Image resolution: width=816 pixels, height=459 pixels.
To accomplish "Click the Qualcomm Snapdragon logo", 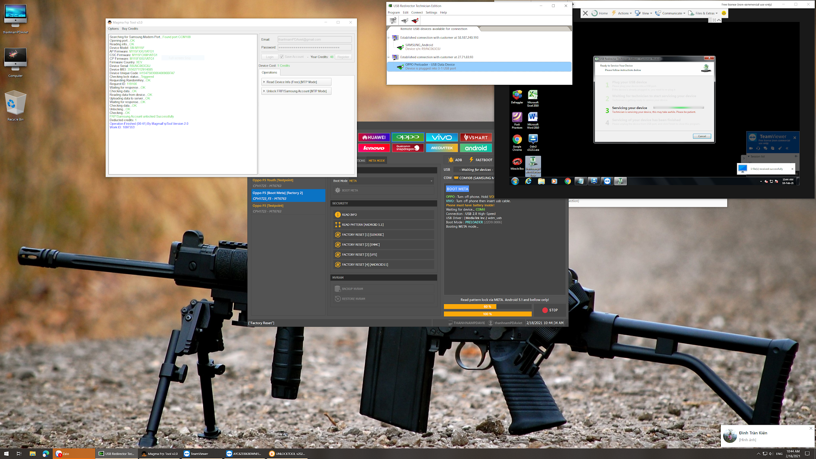I will pyautogui.click(x=408, y=148).
